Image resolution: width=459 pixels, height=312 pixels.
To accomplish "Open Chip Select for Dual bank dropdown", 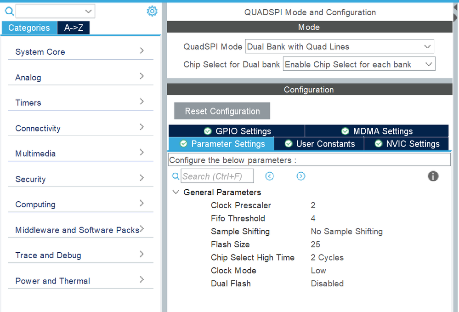I will point(359,64).
